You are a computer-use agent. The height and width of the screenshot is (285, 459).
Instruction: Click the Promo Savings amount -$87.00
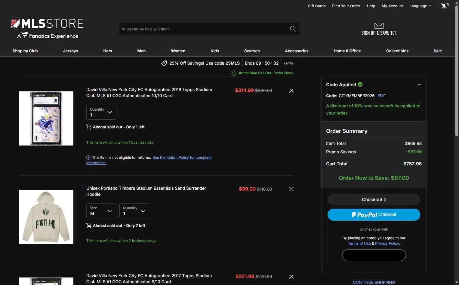coord(414,152)
